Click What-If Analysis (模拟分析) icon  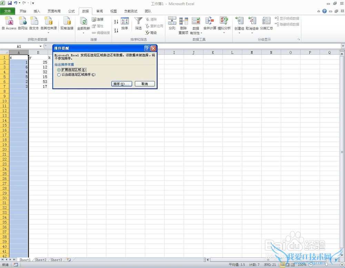224,21
